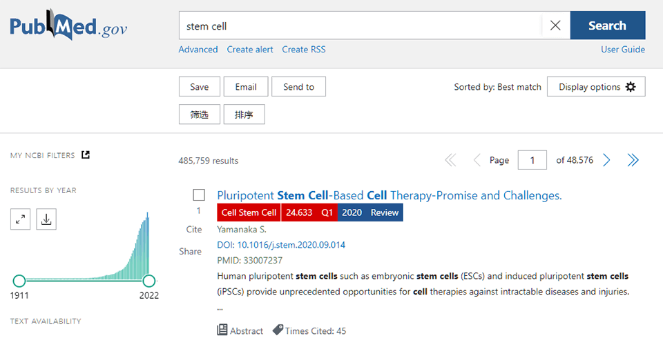Clear the search box with X icon
This screenshot has height=338, width=663.
click(555, 26)
